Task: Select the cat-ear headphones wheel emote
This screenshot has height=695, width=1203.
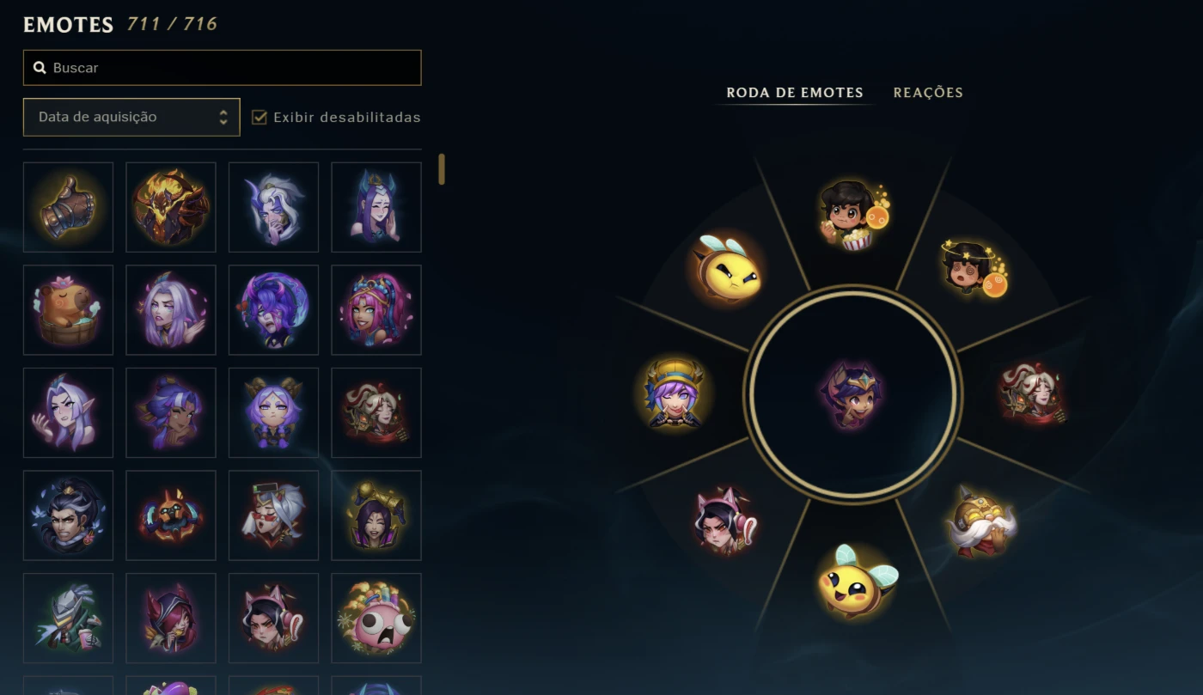Action: point(724,519)
